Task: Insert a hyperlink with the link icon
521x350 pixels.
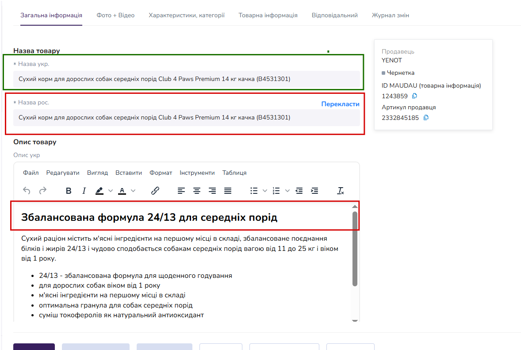Action: pyautogui.click(x=155, y=191)
